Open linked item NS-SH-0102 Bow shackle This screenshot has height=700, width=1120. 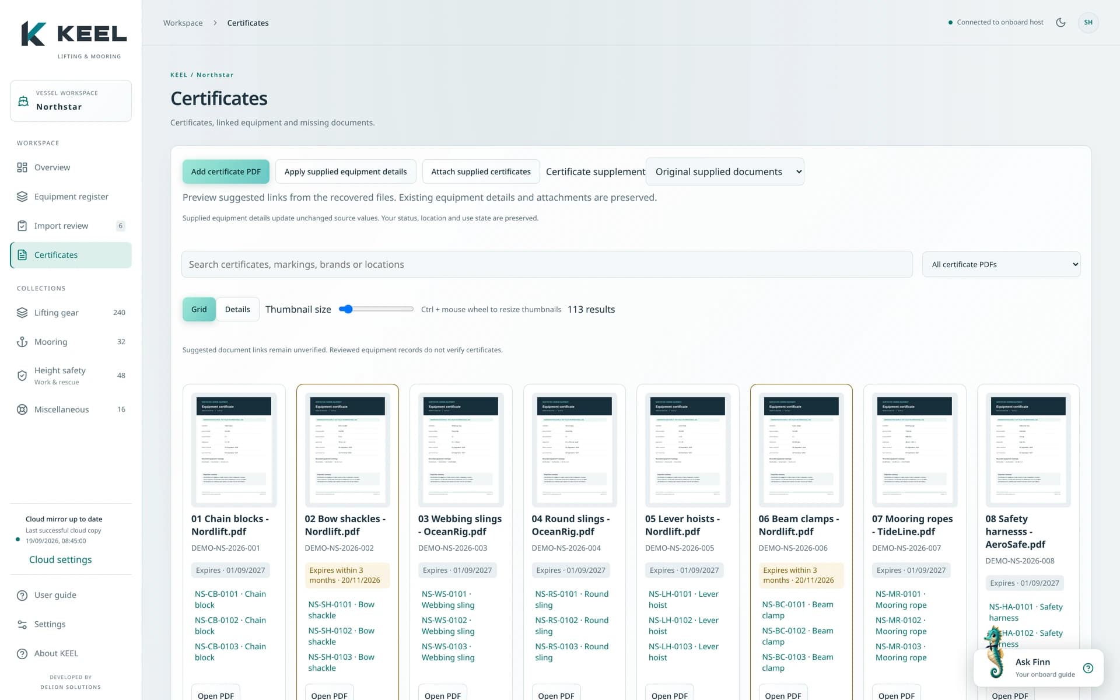tap(341, 636)
